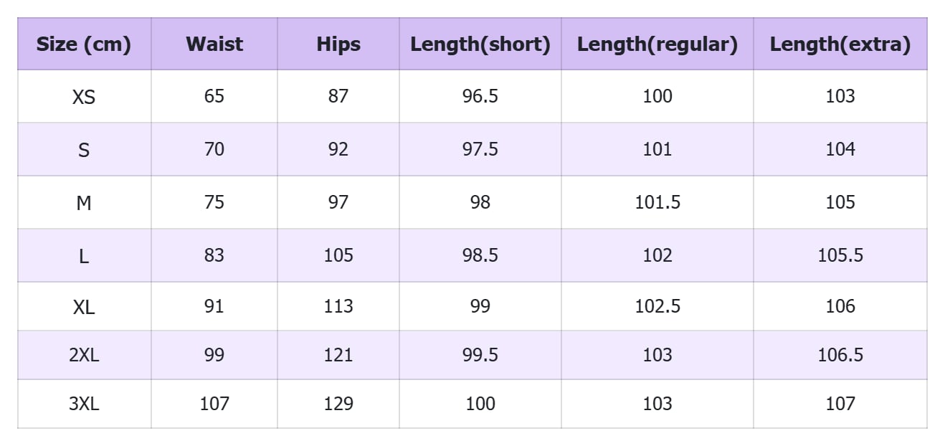Select the regular length value 102.5
945x446 pixels.
(x=657, y=306)
